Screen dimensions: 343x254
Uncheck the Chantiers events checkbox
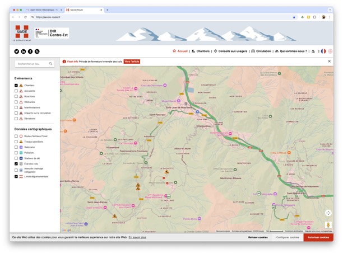[16, 85]
